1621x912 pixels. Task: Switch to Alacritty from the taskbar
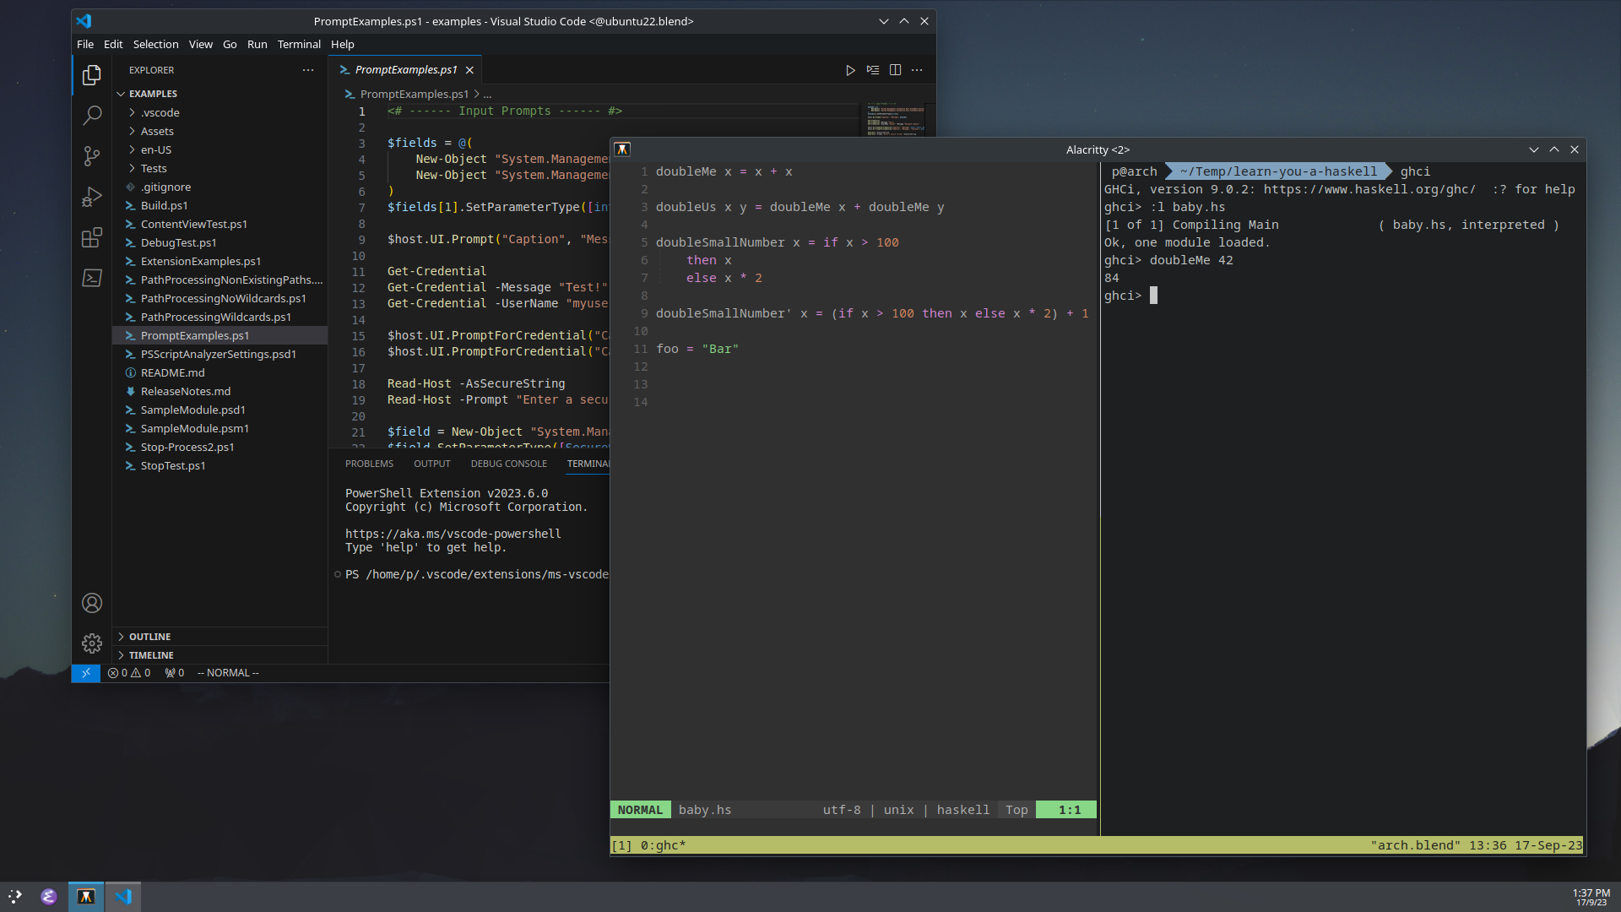86,897
